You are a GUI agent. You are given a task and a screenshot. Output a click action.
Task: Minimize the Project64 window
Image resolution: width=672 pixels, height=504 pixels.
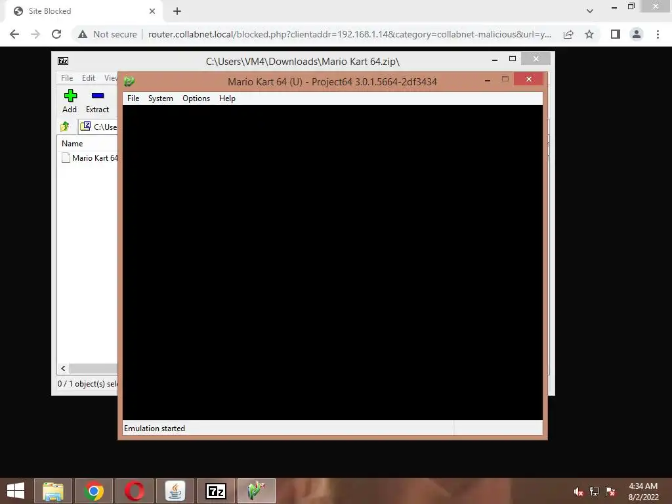coord(488,79)
